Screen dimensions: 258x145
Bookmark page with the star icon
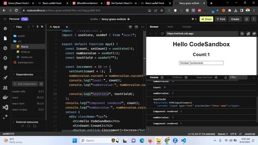pyautogui.click(x=162, y=10)
